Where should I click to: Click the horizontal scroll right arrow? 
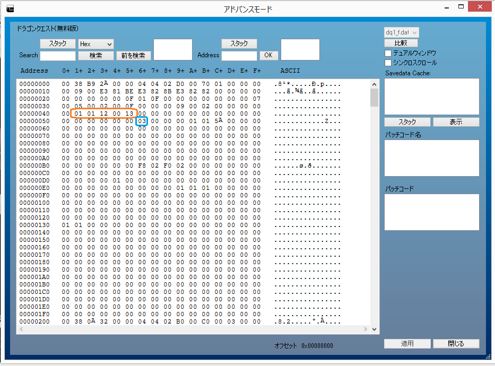point(366,329)
